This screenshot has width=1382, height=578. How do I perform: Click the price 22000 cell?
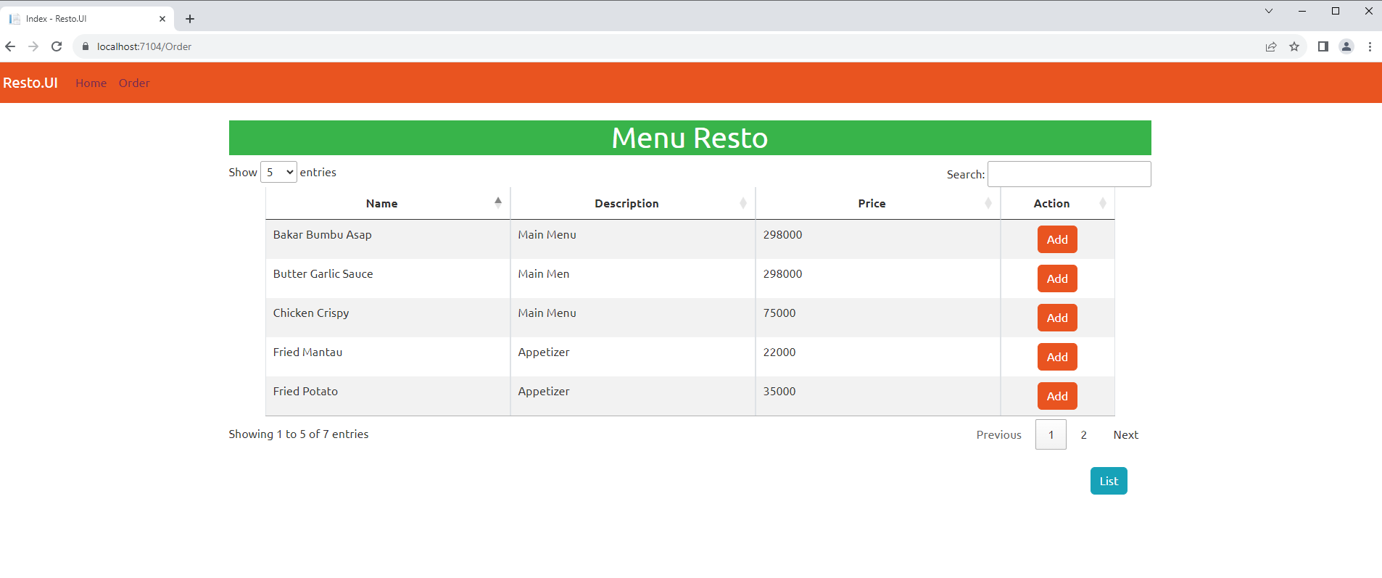coord(878,357)
